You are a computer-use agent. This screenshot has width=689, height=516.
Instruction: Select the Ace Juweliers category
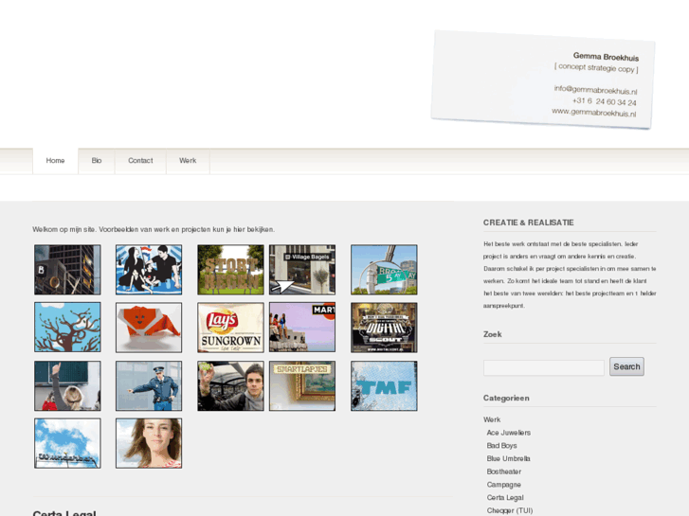coord(508,433)
